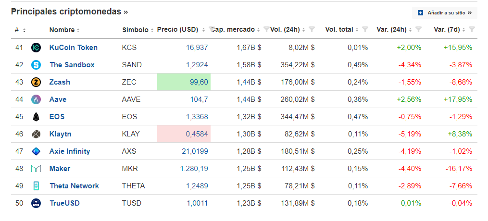The height and width of the screenshot is (221, 488).
Task: Click the TrueUSD coin logo
Action: 36,203
